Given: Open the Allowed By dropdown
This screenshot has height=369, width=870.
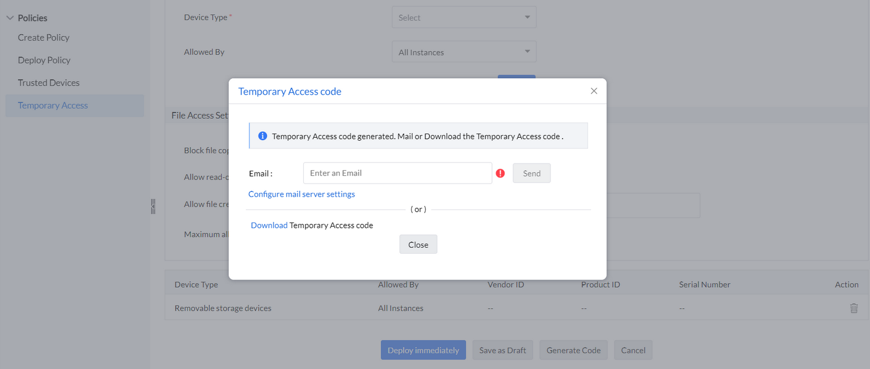Looking at the screenshot, I should 464,52.
